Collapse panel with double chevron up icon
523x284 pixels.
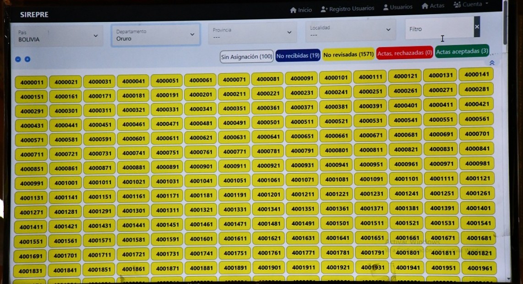tap(492, 63)
